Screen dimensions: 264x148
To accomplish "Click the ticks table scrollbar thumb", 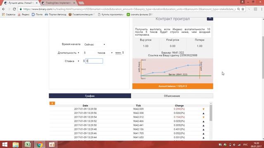I will [211, 113].
